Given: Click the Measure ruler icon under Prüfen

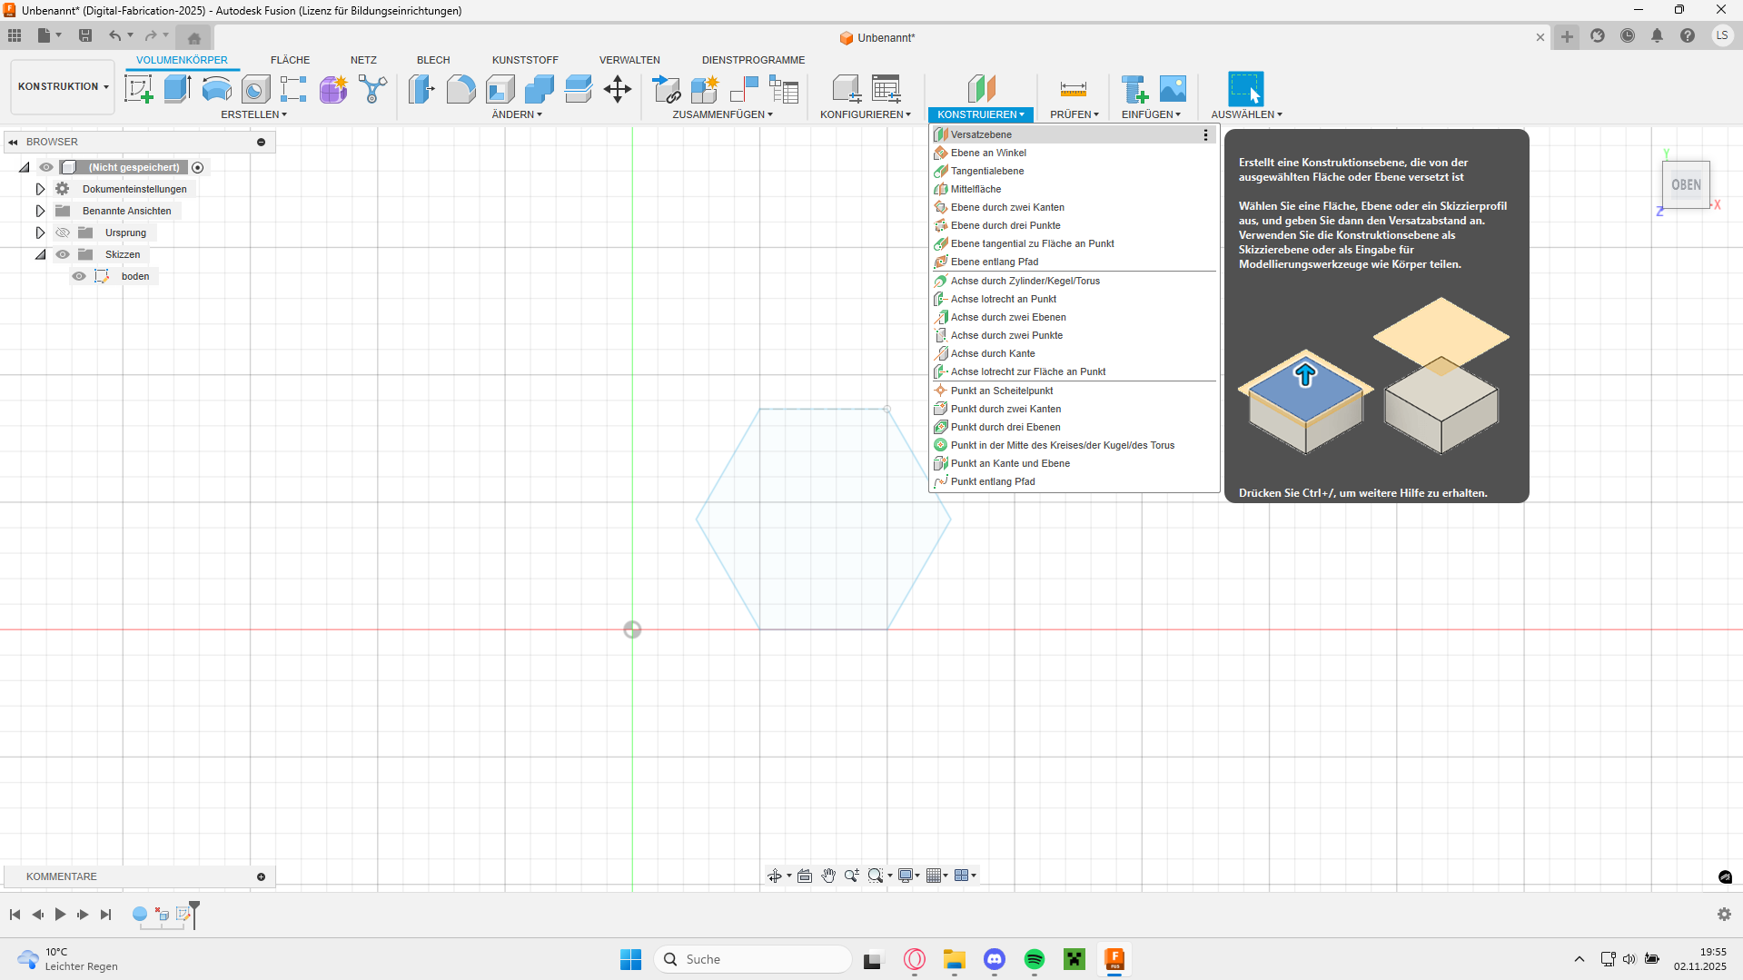Looking at the screenshot, I should tap(1073, 89).
